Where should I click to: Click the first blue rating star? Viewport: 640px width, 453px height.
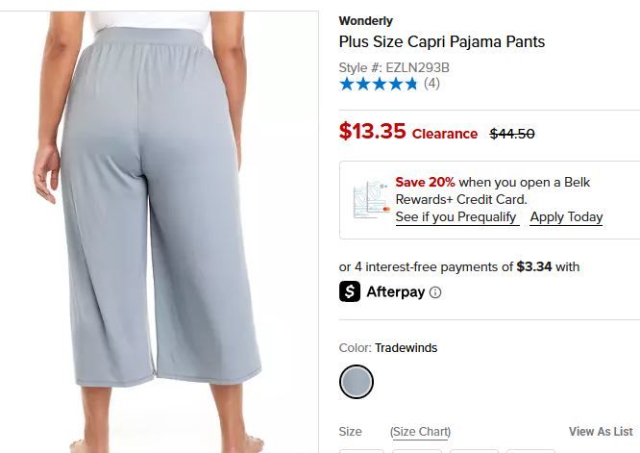pyautogui.click(x=347, y=84)
